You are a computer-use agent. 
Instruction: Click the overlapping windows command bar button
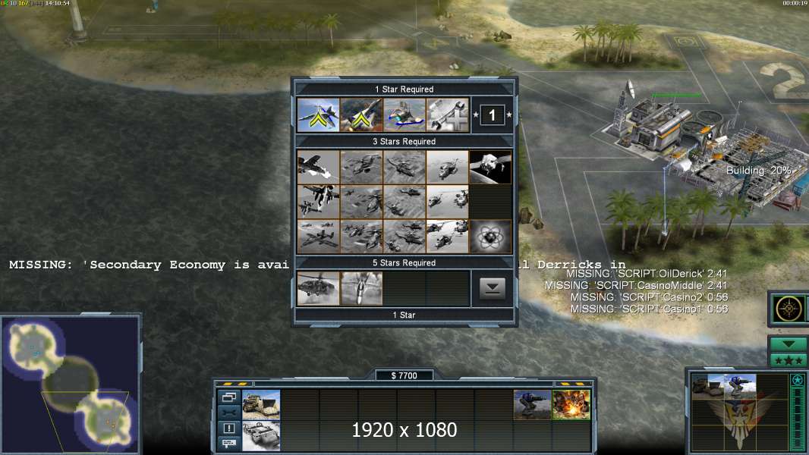point(228,397)
